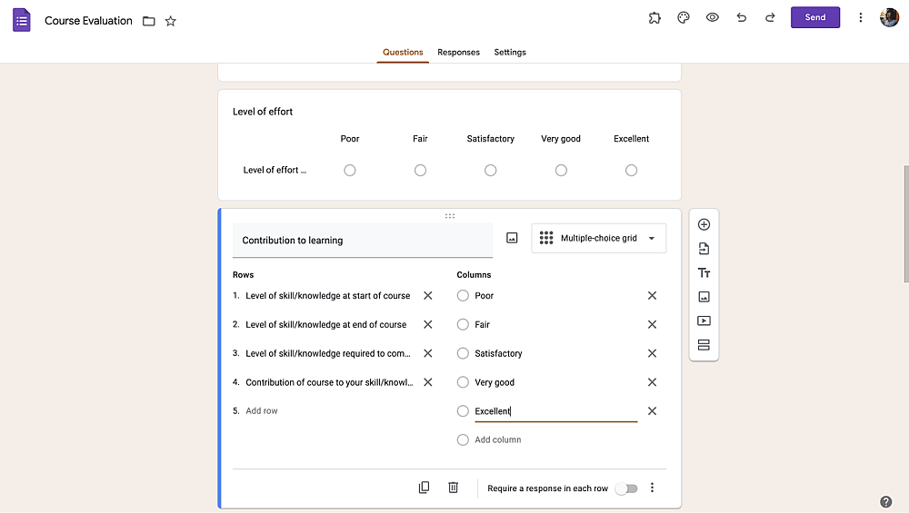
Task: Switch to the Questions tab
Action: coord(403,52)
